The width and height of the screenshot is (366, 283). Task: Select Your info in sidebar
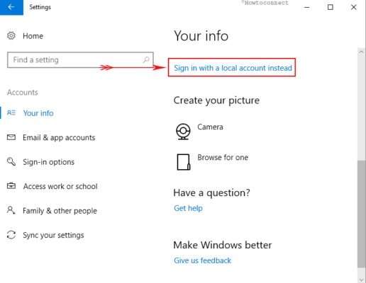click(38, 113)
